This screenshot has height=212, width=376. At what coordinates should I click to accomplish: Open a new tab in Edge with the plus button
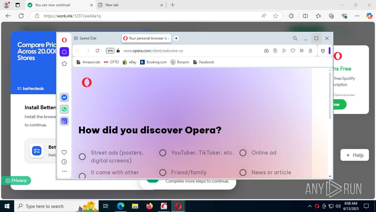coord(173,5)
